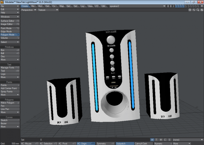
Task: Open the Texture display mode dropdown
Action: click(x=48, y=10)
